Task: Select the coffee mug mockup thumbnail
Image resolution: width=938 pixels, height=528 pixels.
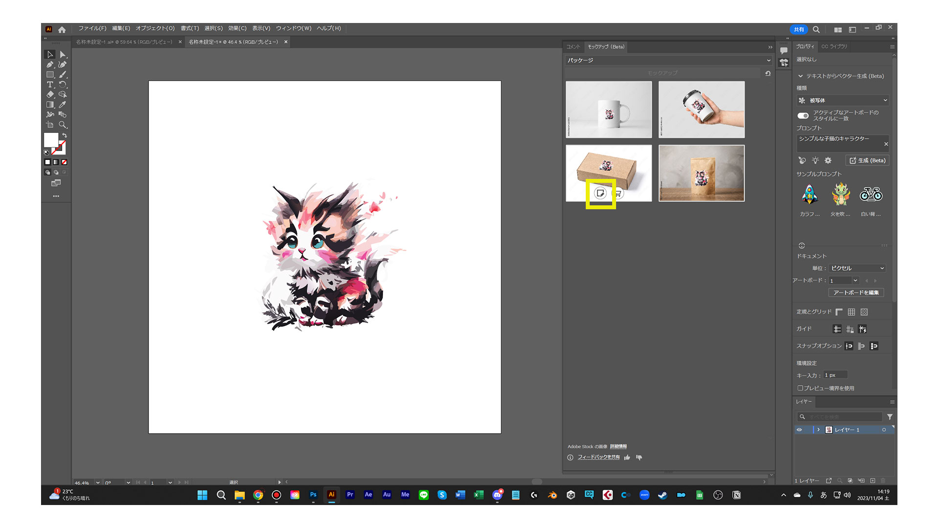Action: [609, 110]
